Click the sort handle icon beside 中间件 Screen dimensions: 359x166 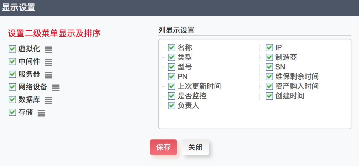point(49,62)
